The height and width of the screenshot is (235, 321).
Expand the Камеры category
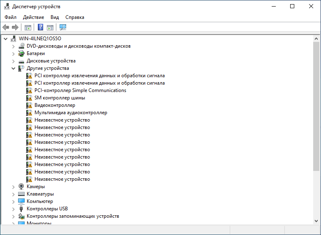click(x=13, y=187)
